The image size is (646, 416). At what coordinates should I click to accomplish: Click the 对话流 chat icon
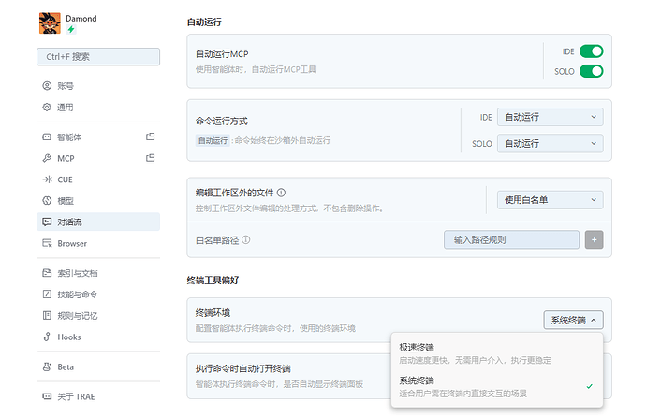pos(47,222)
